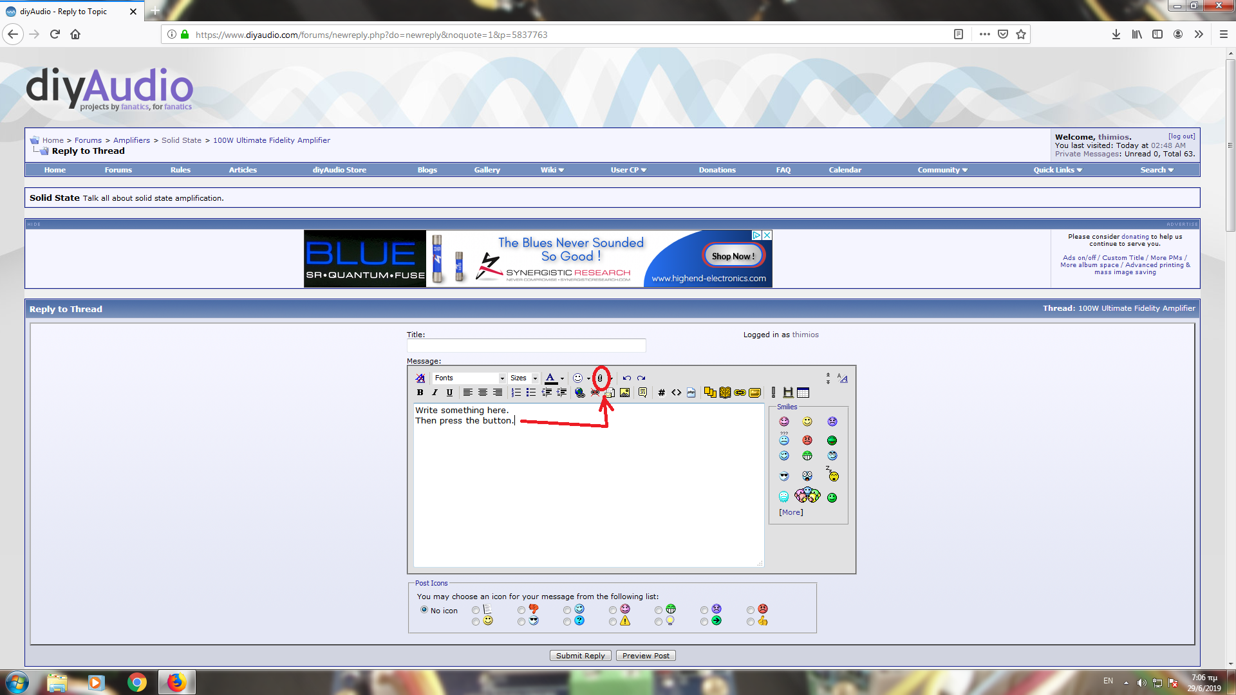The height and width of the screenshot is (695, 1236).
Task: Follow the donating link
Action: coord(1135,237)
